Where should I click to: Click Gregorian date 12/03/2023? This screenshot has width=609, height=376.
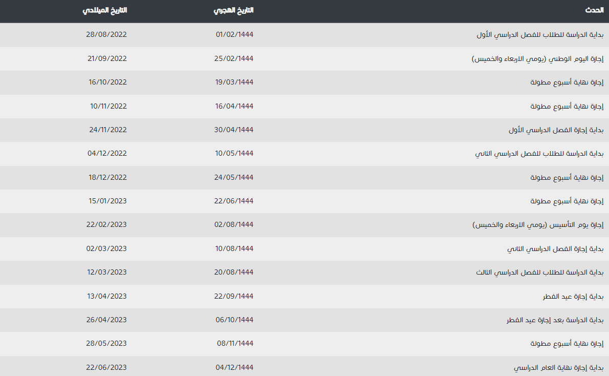click(106, 273)
